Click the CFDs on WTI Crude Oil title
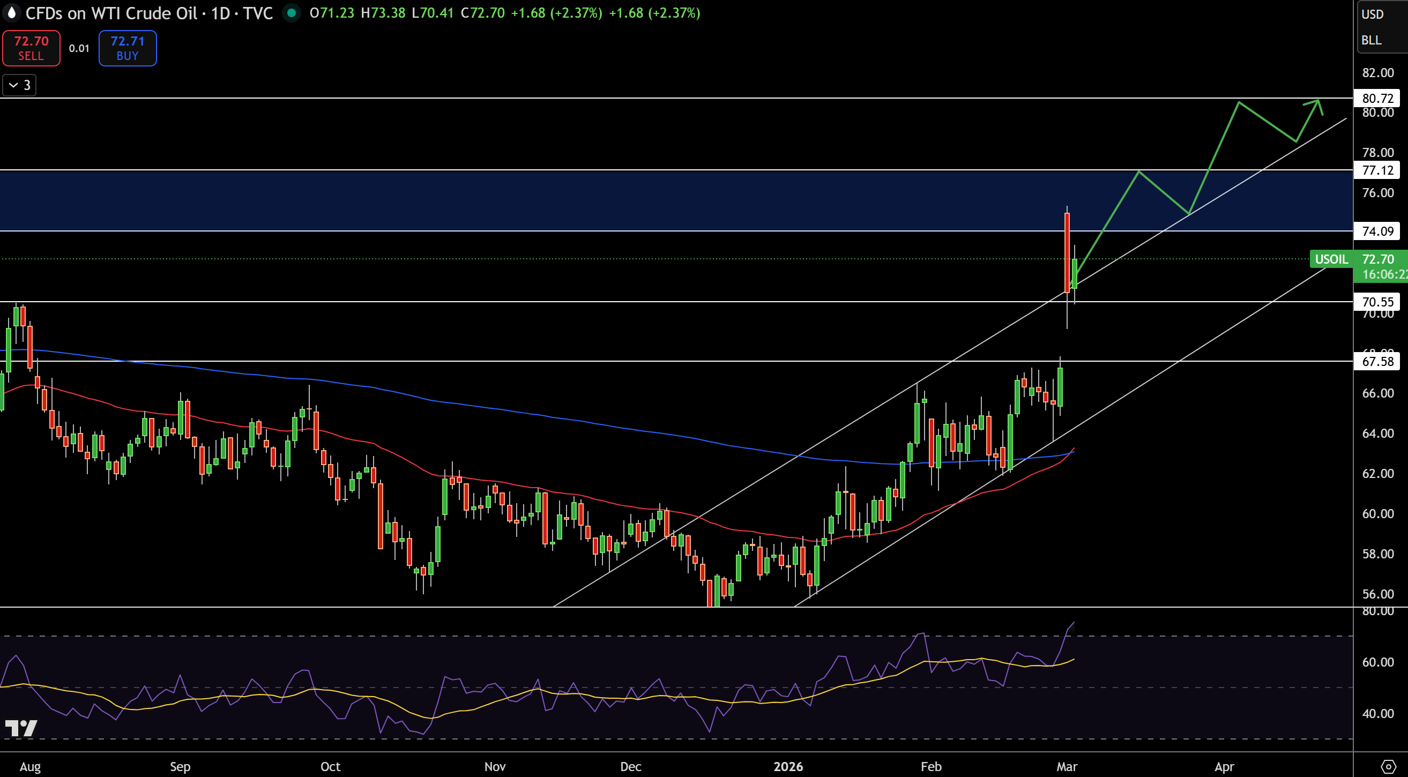The height and width of the screenshot is (777, 1408). point(111,13)
